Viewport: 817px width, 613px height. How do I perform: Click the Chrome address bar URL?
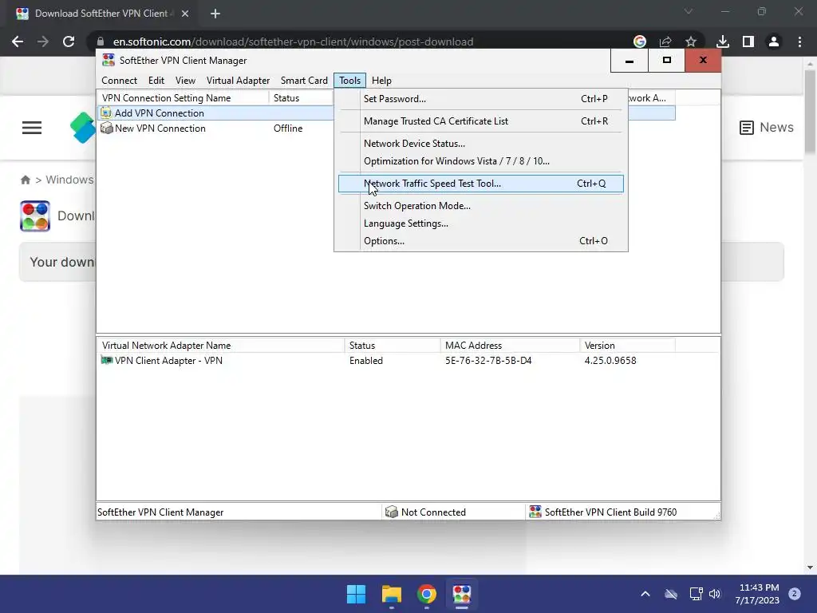(x=294, y=42)
